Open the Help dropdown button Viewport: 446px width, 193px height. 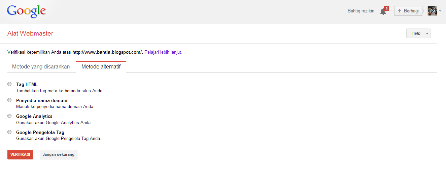(x=418, y=33)
